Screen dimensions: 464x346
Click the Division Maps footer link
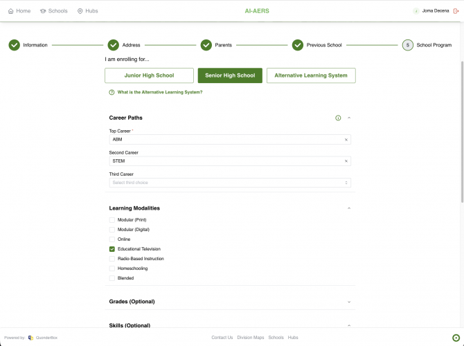(x=250, y=338)
